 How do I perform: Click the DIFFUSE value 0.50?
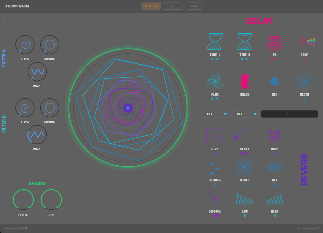[x=215, y=216]
